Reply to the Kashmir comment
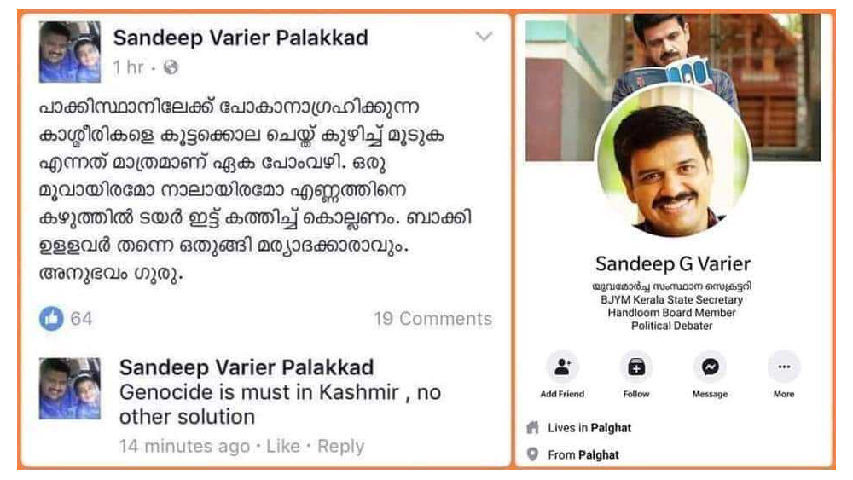Image resolution: width=853 pixels, height=480 pixels. coord(340,446)
